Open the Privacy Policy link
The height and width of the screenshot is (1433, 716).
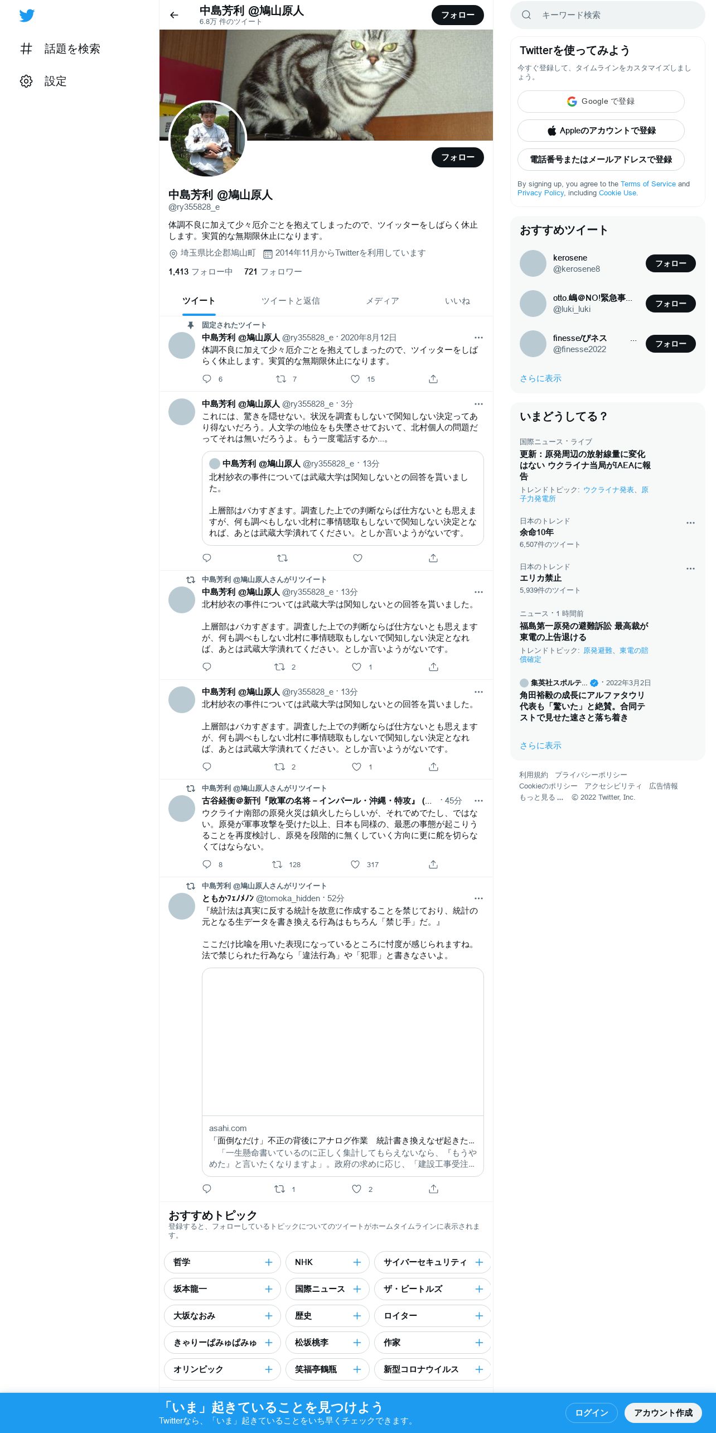(540, 193)
